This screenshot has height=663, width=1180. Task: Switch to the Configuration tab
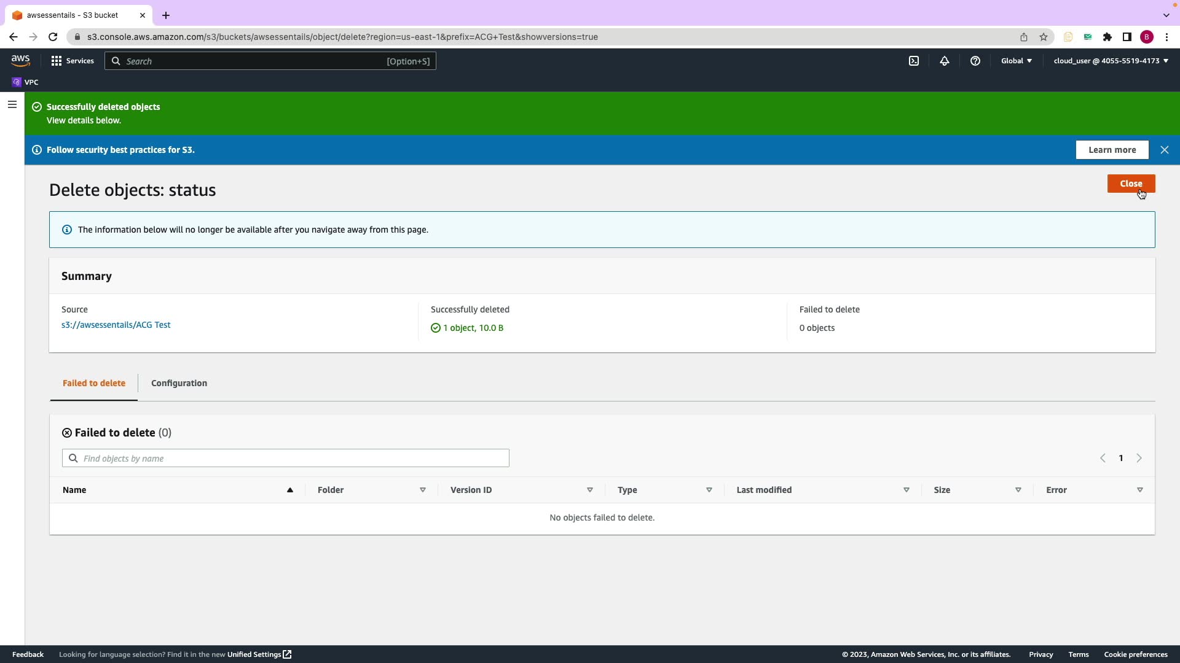179,383
